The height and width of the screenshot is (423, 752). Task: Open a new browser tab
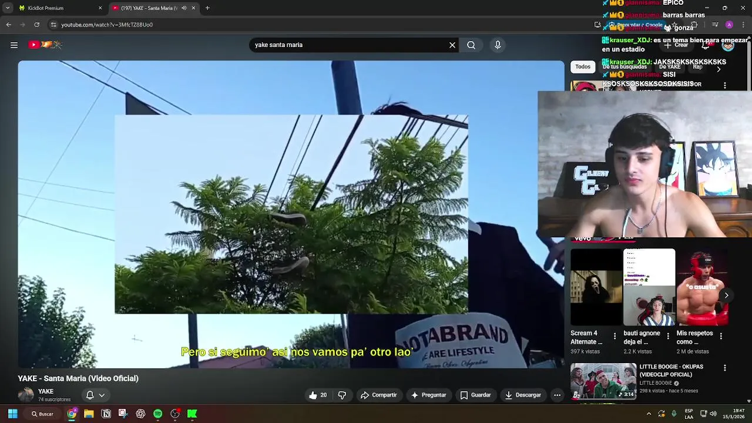pos(207,8)
